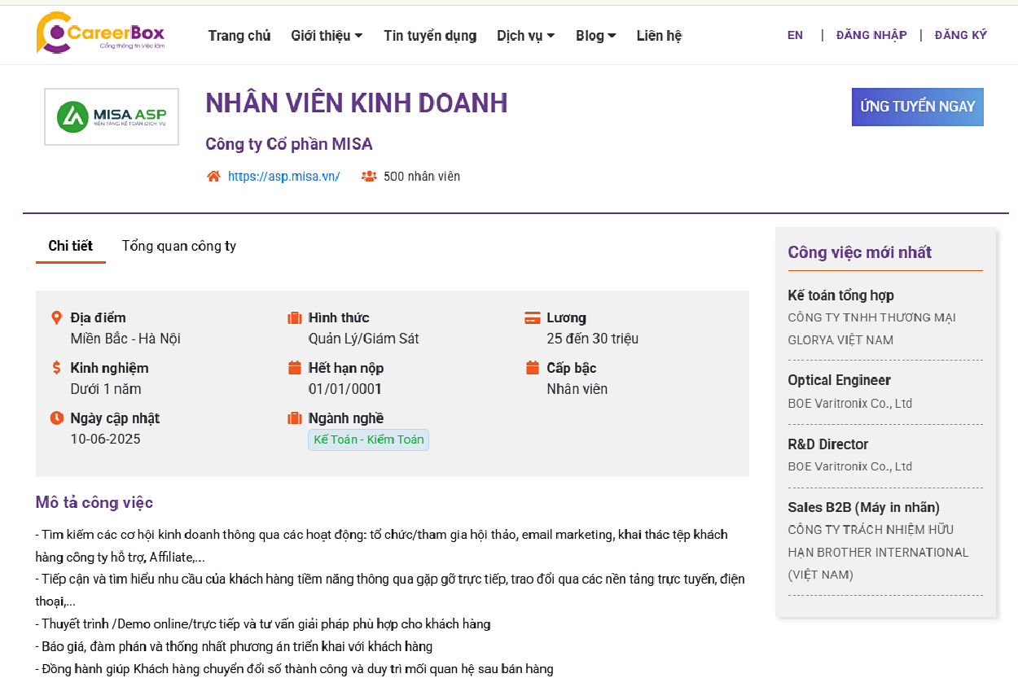The image size is (1018, 678).
Task: Click the NHÂN VIÊN KINH DOANH title
Action: (x=357, y=103)
